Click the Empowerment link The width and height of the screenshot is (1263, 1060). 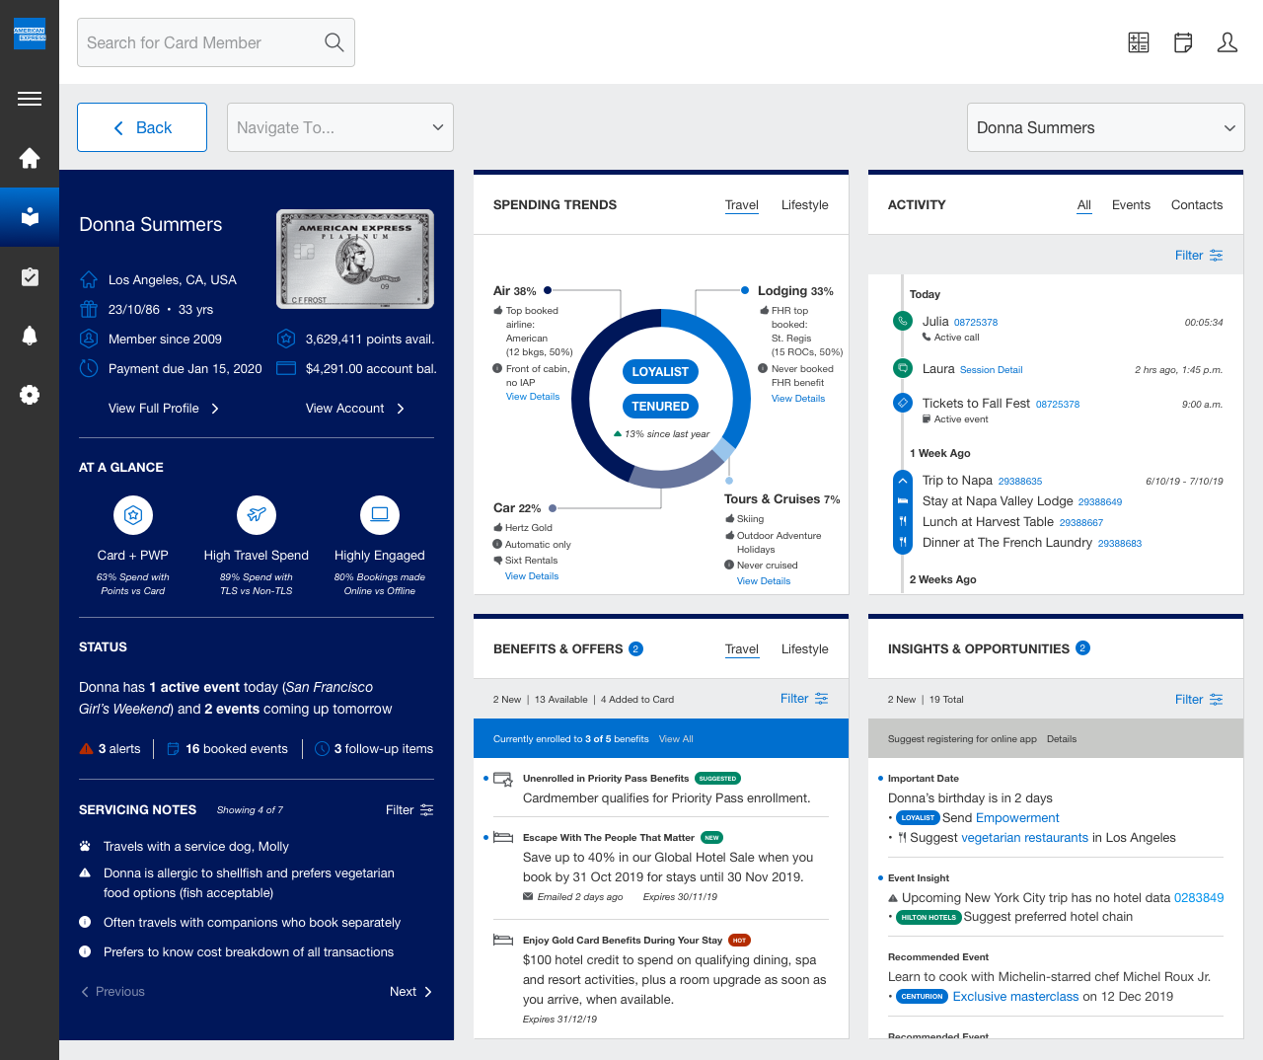pos(1017,818)
